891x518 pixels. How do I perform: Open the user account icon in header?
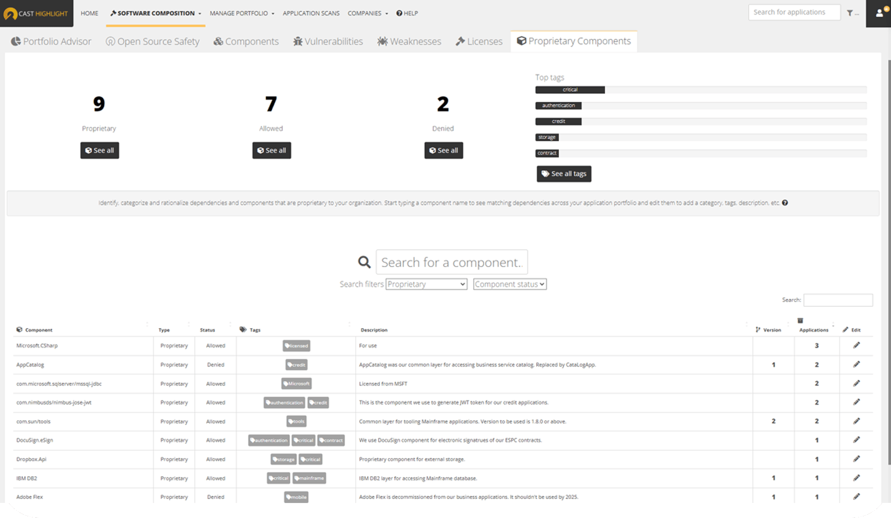point(879,13)
